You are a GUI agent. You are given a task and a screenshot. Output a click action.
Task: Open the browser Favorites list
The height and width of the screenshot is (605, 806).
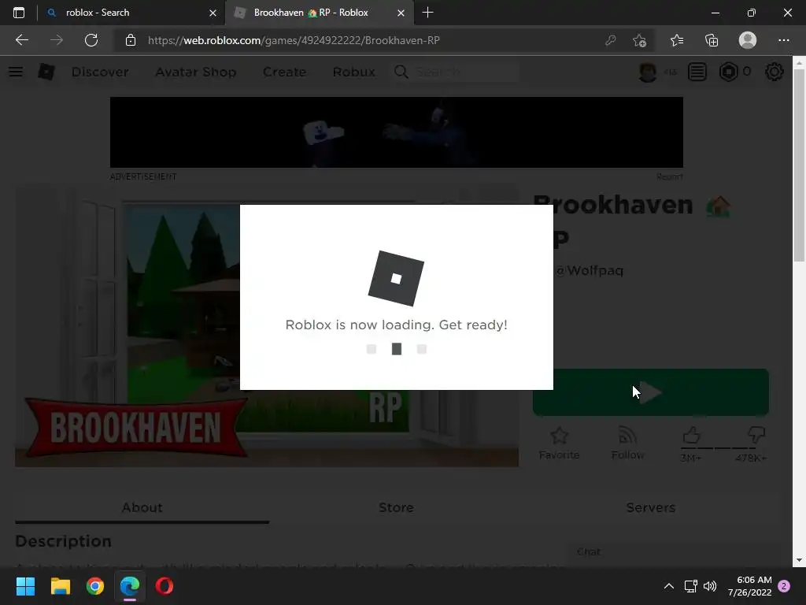(676, 40)
